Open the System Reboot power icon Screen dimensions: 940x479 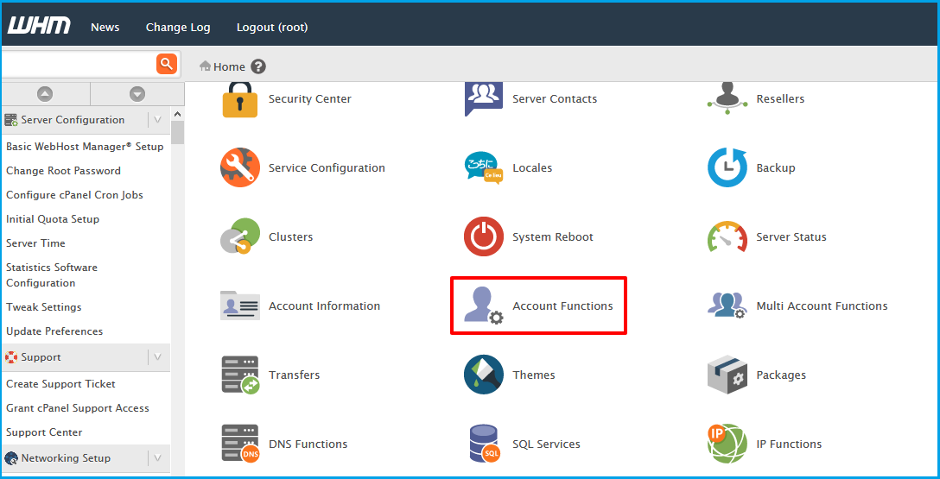(x=483, y=236)
